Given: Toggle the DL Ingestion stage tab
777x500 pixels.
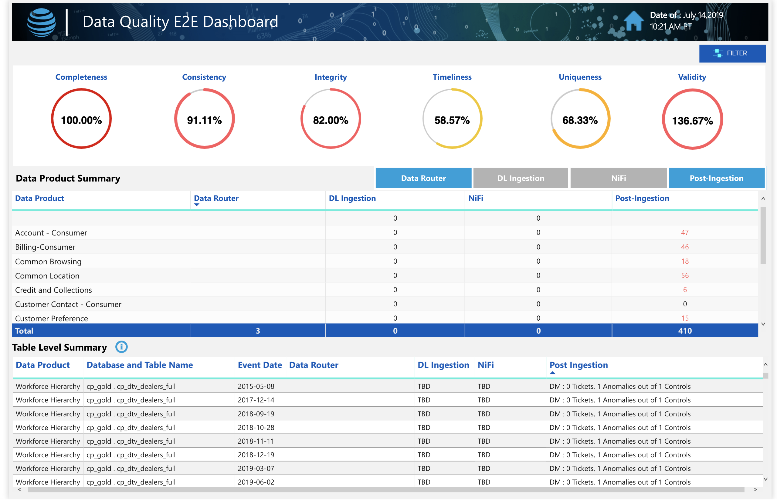Looking at the screenshot, I should (x=520, y=178).
